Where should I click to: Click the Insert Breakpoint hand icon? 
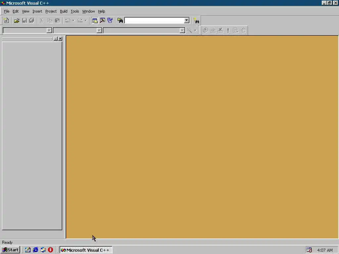243,30
